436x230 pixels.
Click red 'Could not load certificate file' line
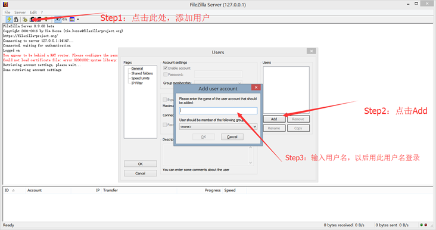pos(60,60)
